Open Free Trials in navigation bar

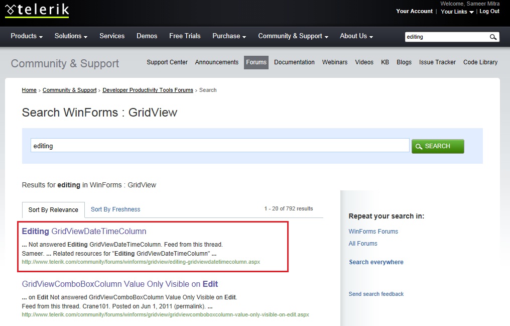coord(185,36)
